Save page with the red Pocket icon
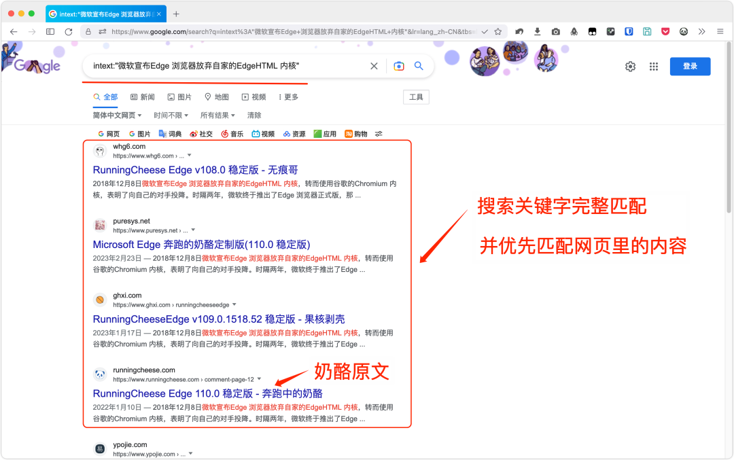This screenshot has height=460, width=734. [x=665, y=32]
